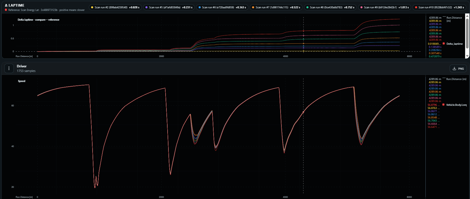The width and height of the screenshot is (470, 199).
Task: Download the Driver chart as PNG
Action: [458, 69]
